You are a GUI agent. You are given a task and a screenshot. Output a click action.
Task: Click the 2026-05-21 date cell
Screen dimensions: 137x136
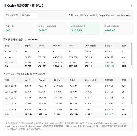point(11,57)
